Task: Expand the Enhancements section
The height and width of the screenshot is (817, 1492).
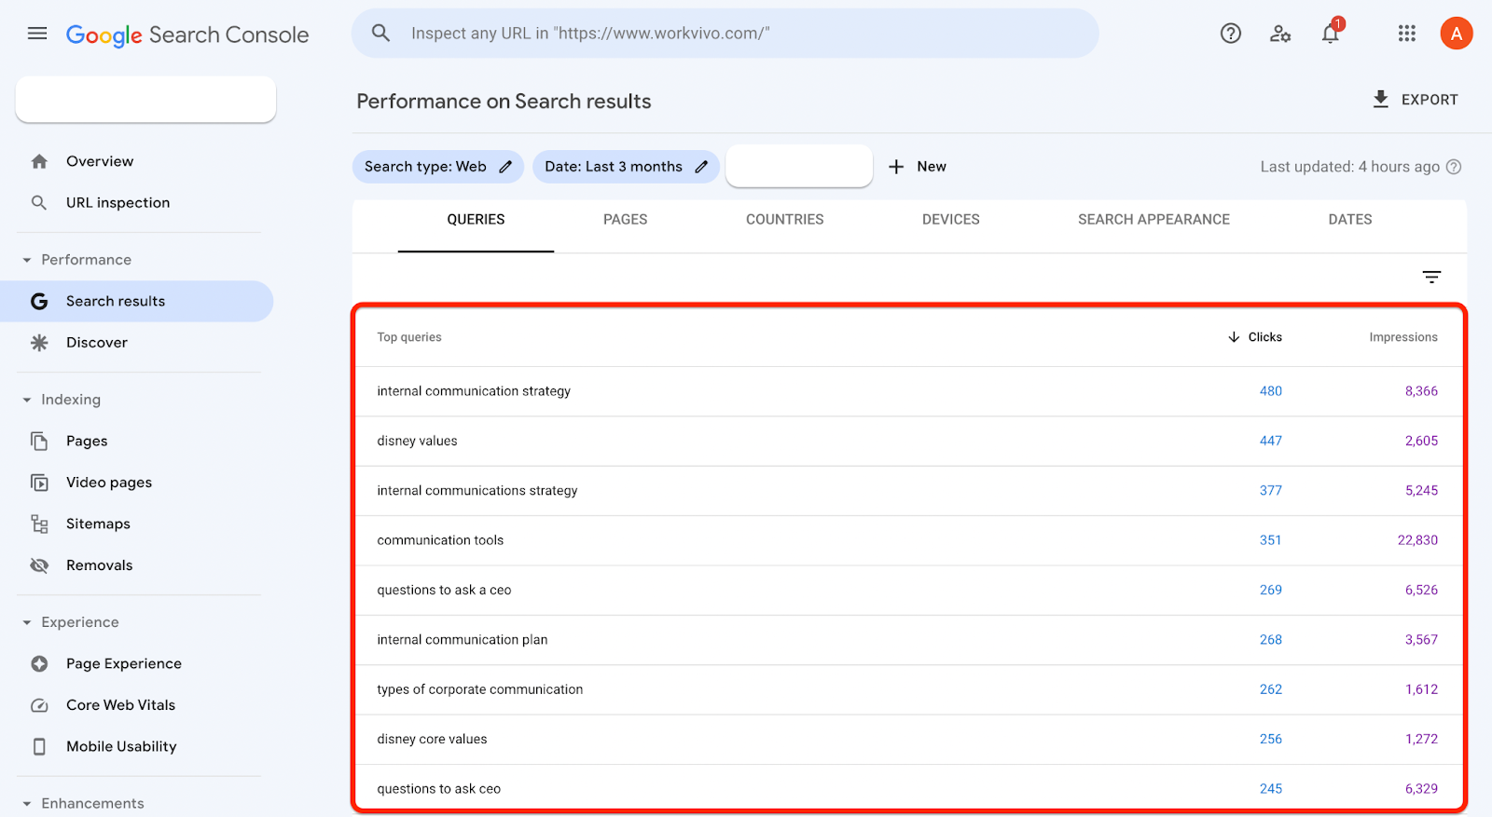Action: pos(27,803)
